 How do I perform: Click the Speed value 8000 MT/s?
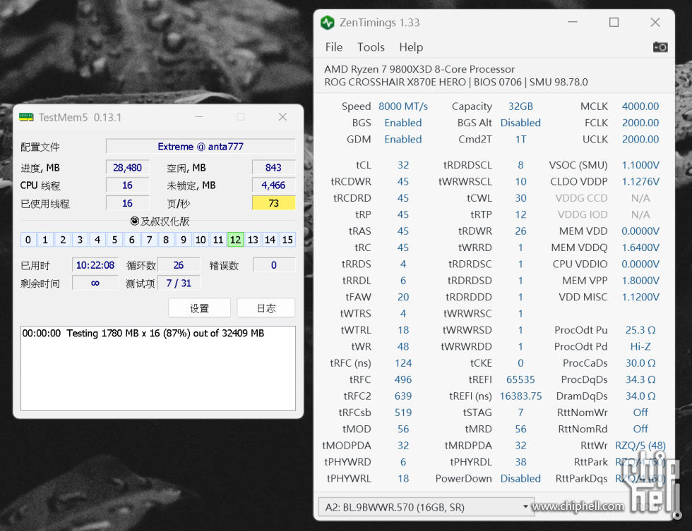(x=403, y=106)
